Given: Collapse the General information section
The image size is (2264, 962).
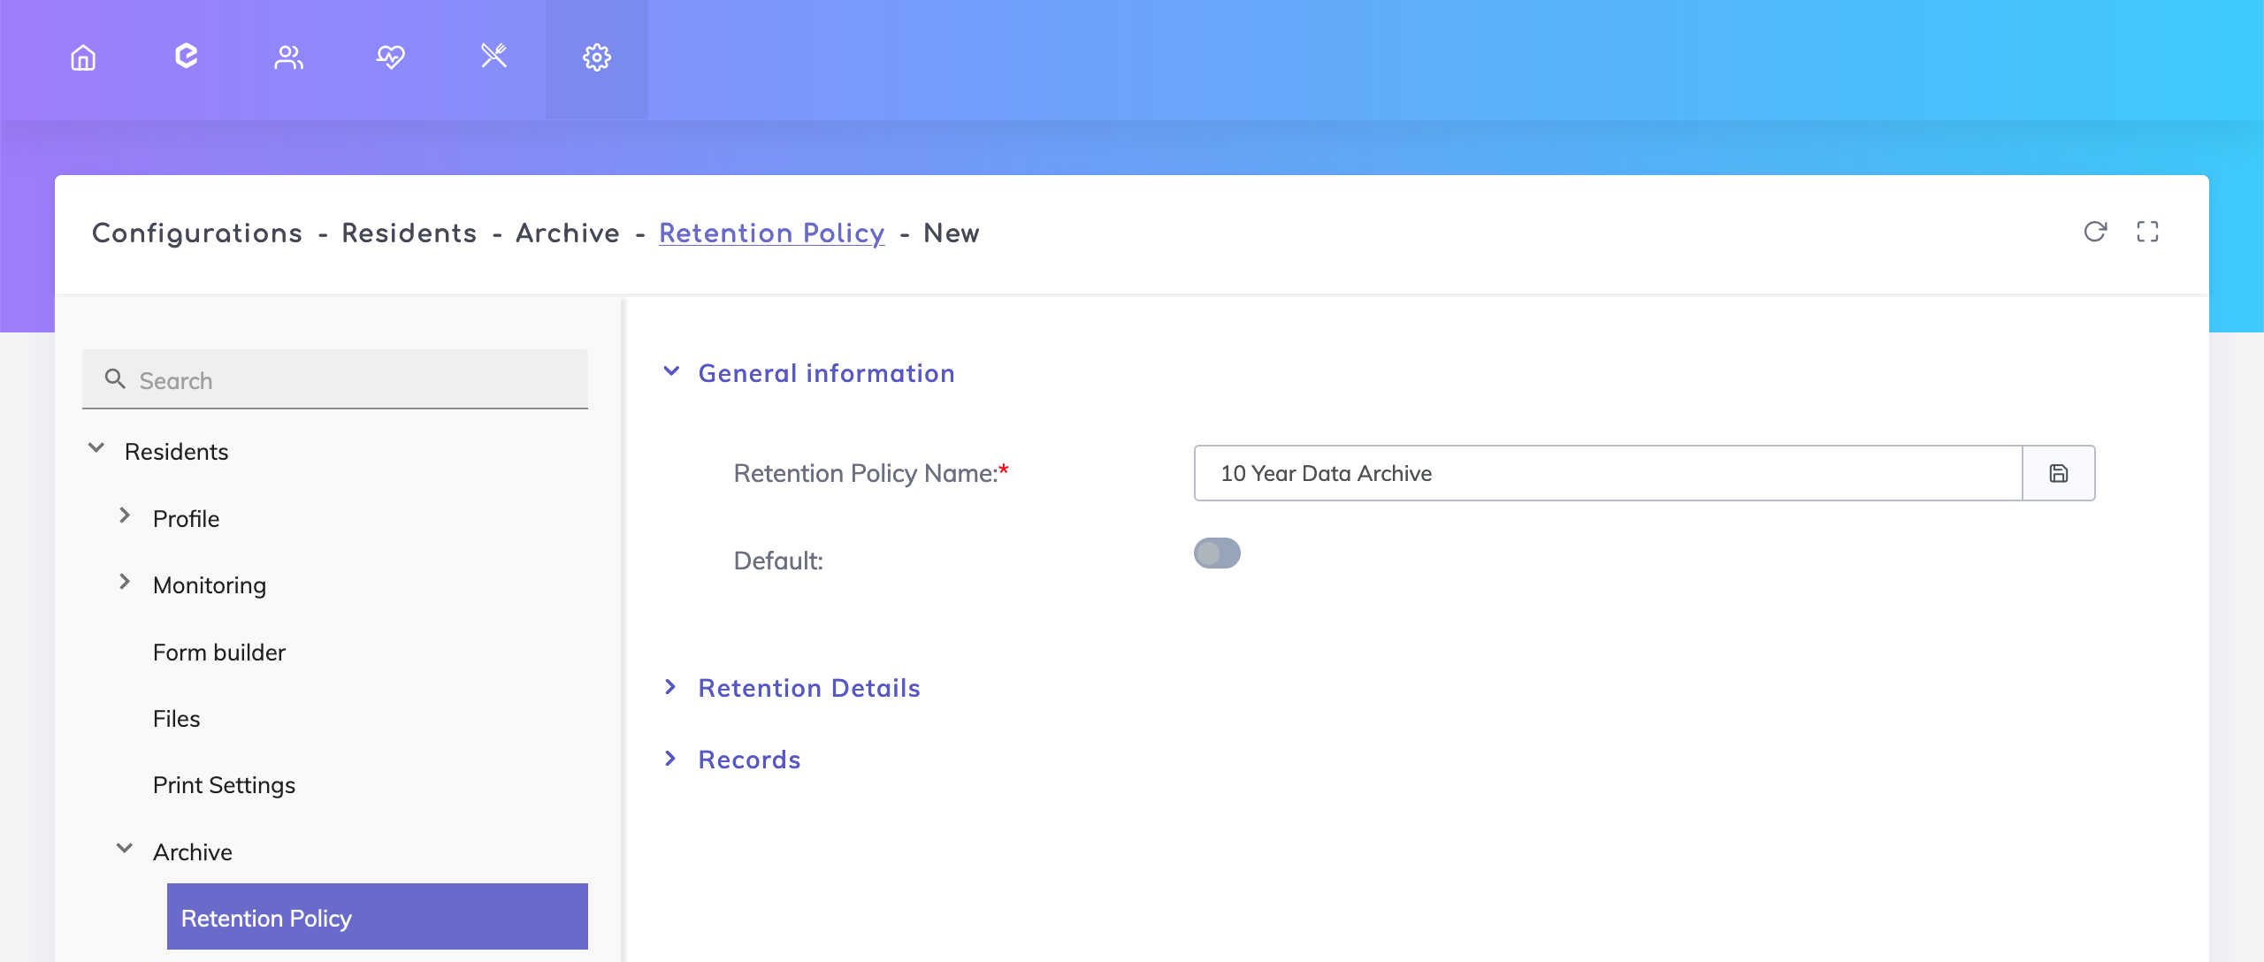Looking at the screenshot, I should pos(672,372).
